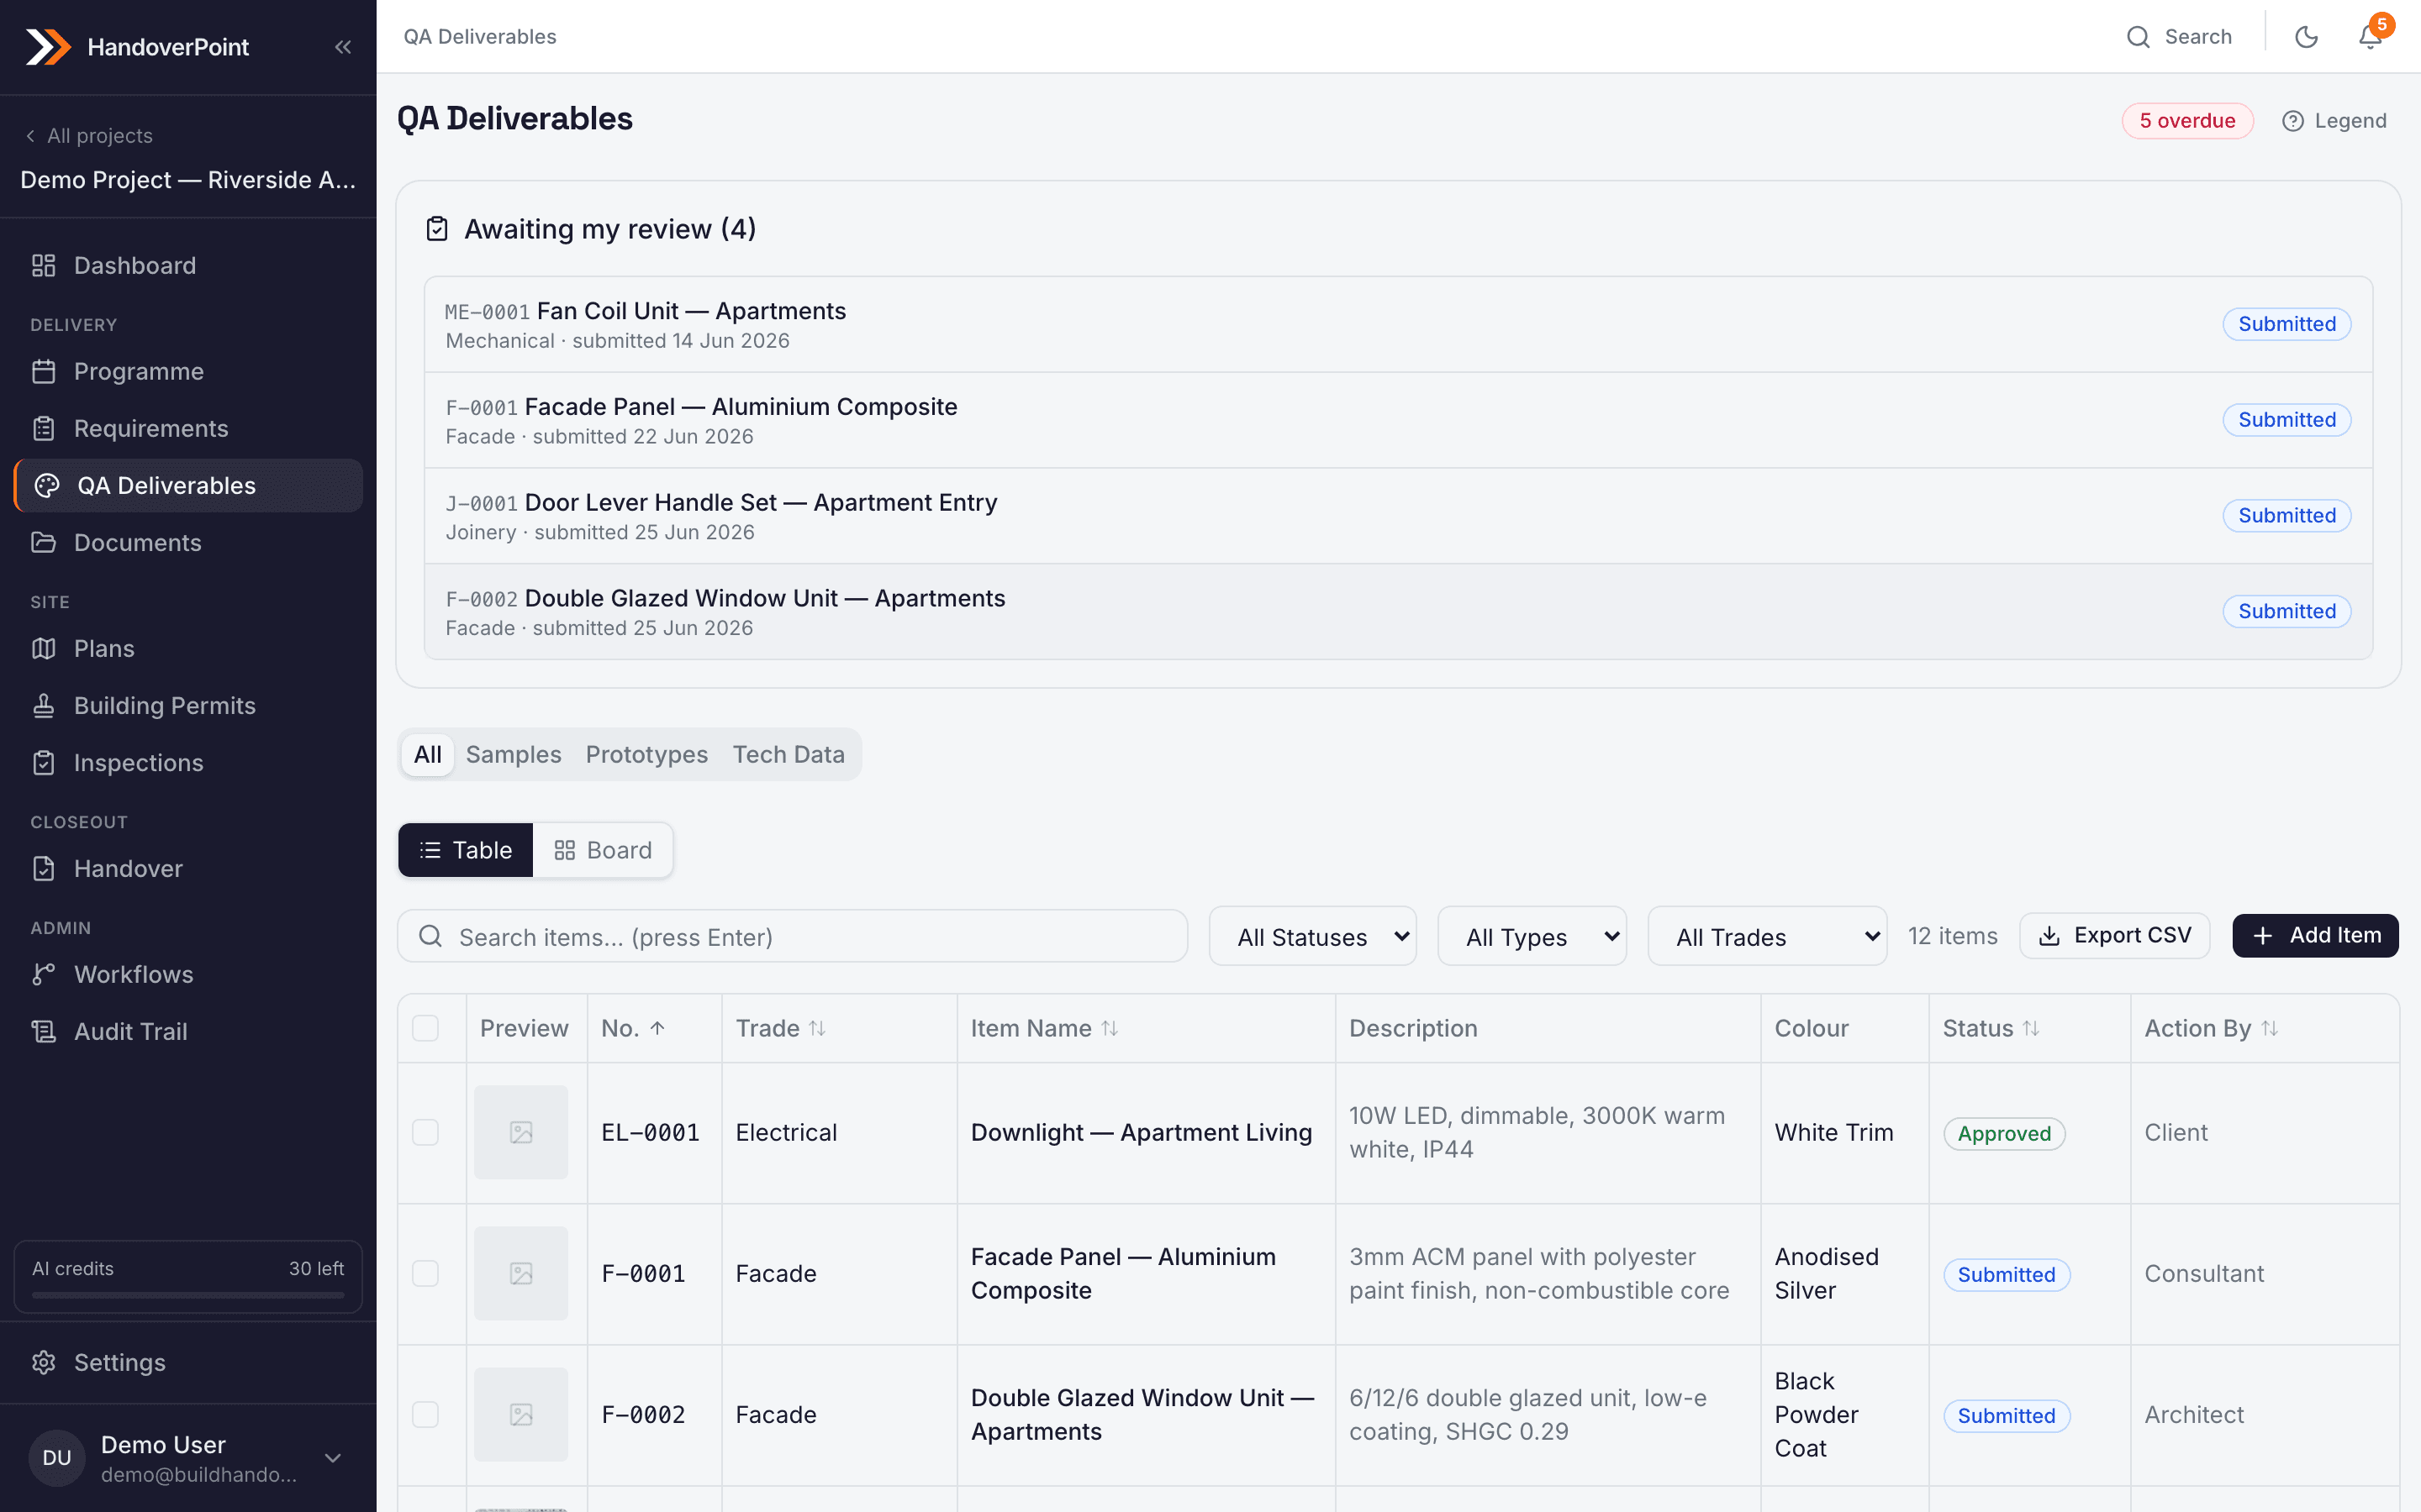The height and width of the screenshot is (1512, 2421).
Task: Open Inspections in sidebar
Action: click(x=188, y=762)
